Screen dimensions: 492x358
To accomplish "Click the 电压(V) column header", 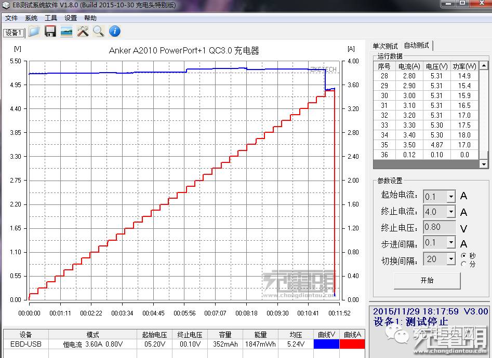I will point(437,66).
